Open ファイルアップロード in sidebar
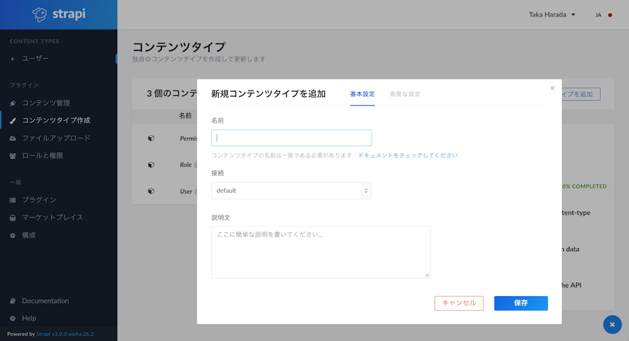 [x=56, y=138]
